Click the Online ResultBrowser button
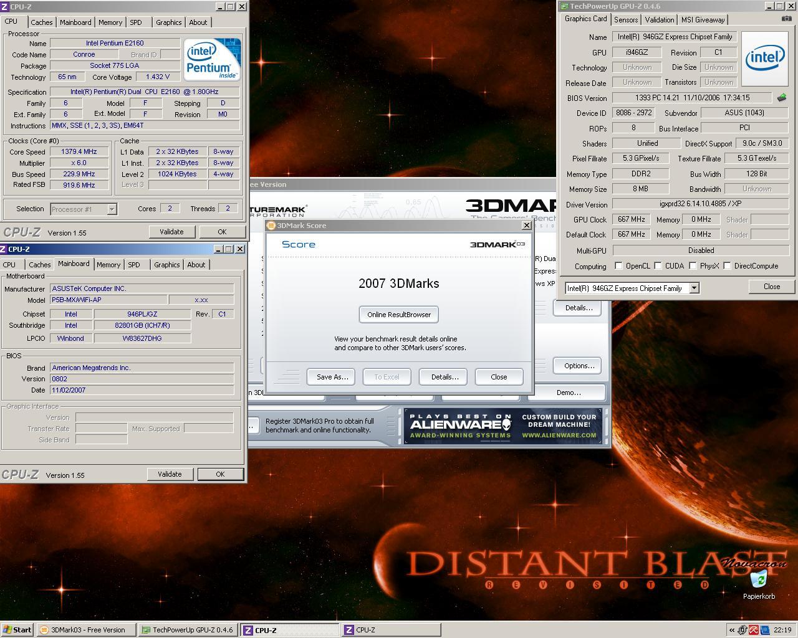798x638 pixels. pos(399,315)
